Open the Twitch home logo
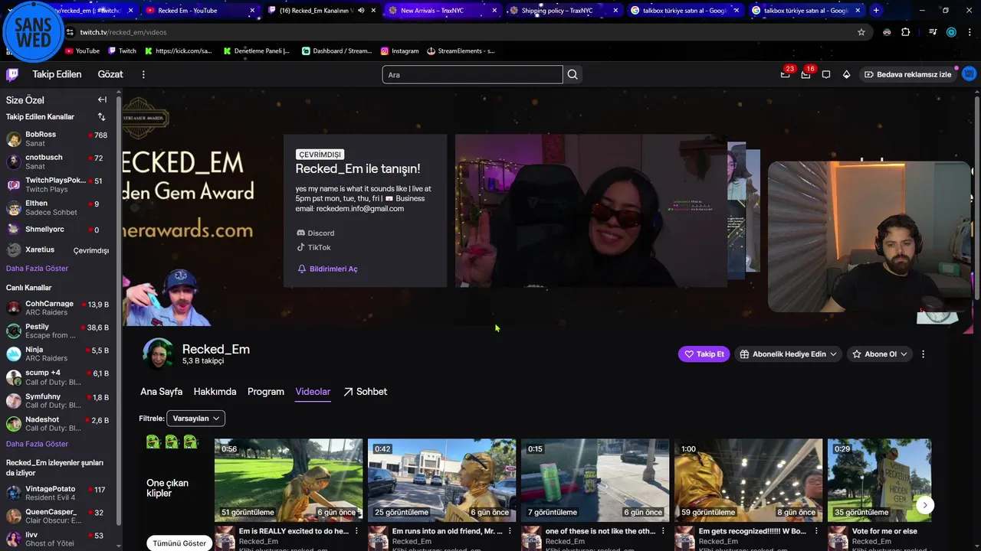 [x=12, y=74]
